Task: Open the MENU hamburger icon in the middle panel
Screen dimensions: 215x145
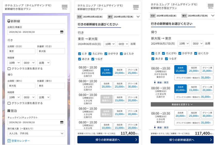Action: click(136, 7)
